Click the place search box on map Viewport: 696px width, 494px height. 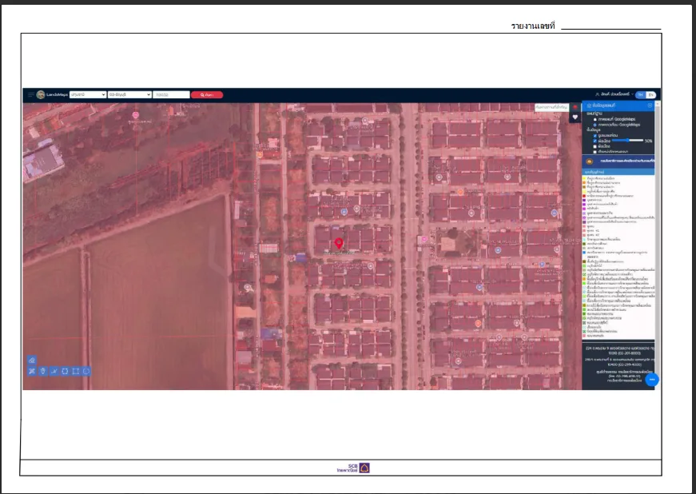[551, 107]
